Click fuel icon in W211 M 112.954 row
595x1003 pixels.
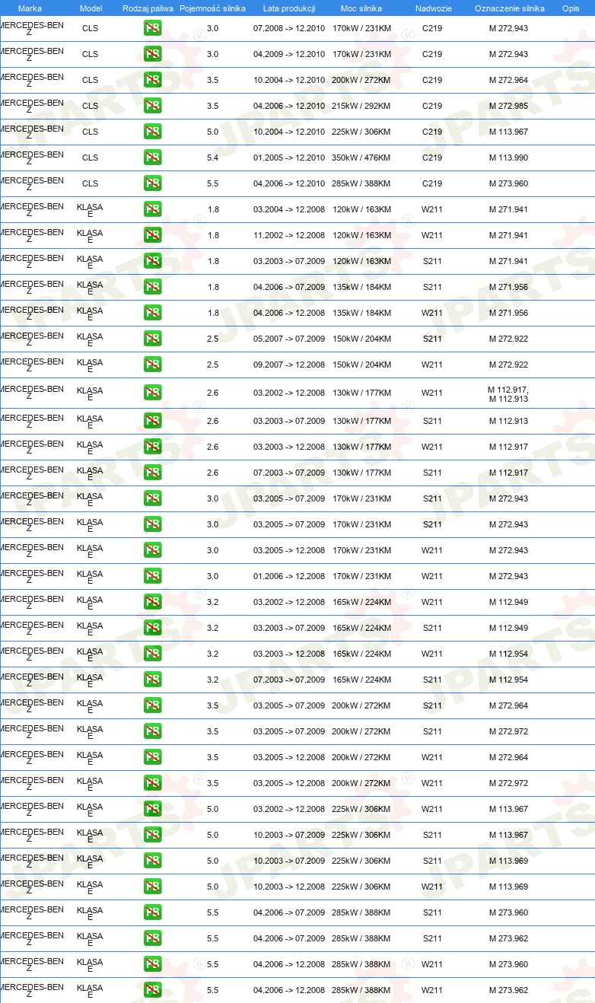click(x=152, y=654)
